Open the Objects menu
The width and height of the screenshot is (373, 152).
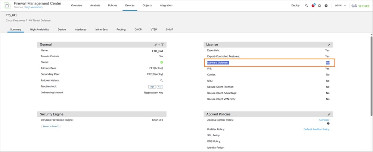coord(147,6)
